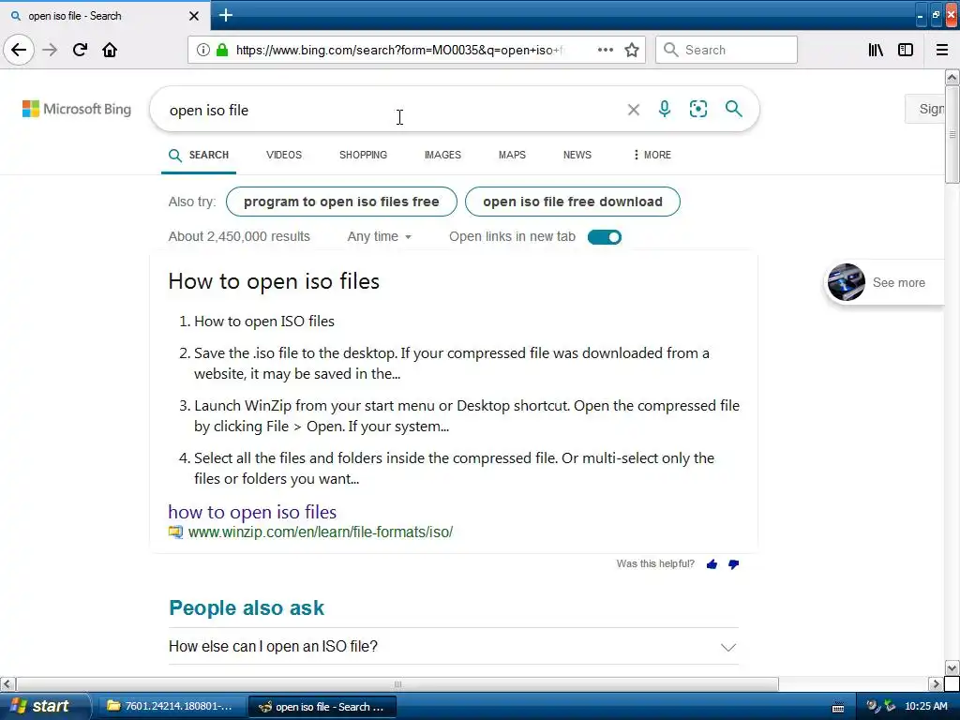The image size is (960, 720).
Task: Open the www.winzip.com iso URL link
Action: point(321,532)
